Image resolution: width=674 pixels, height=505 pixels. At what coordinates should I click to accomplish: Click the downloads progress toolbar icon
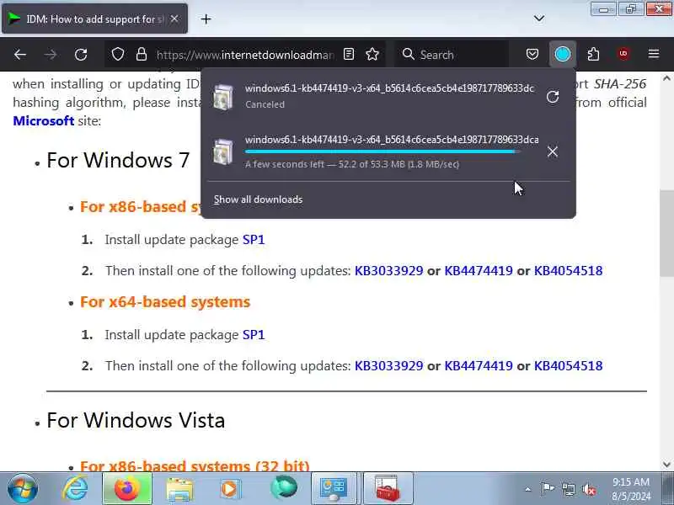click(x=563, y=55)
